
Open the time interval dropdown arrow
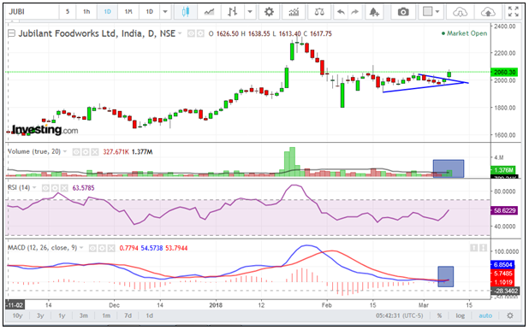click(x=165, y=12)
